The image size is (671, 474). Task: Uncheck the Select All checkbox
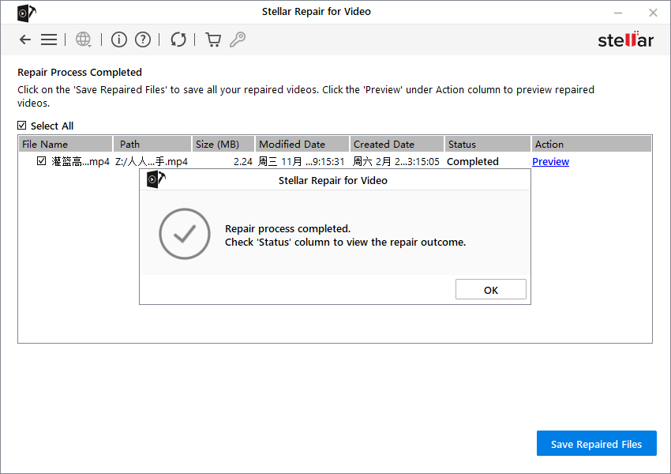[20, 126]
